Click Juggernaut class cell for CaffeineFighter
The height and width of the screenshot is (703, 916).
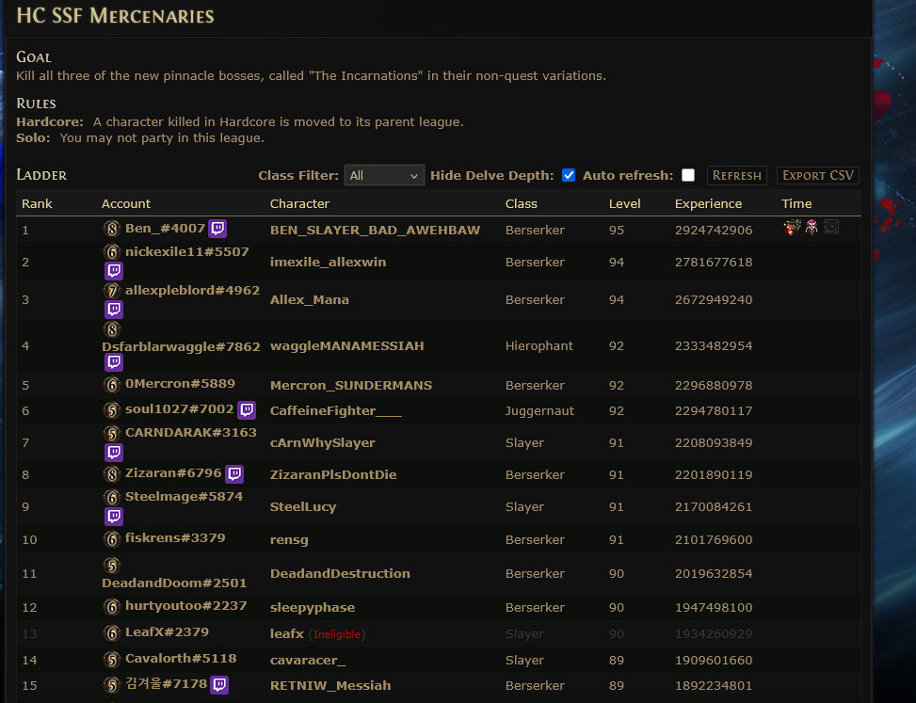click(x=539, y=410)
